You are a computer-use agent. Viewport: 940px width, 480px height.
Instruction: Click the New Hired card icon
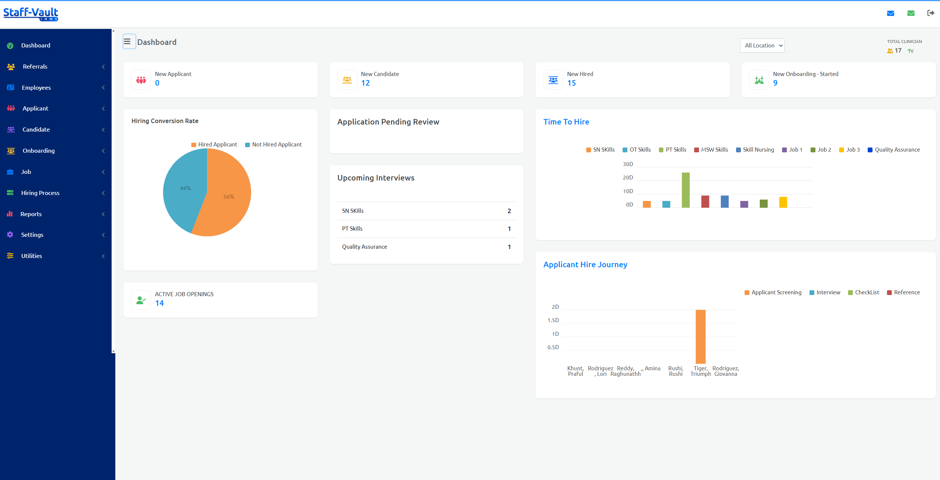(553, 80)
